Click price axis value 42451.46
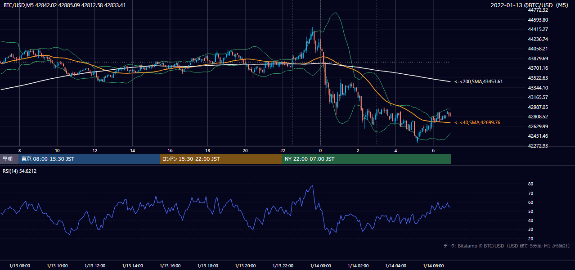 [538, 136]
